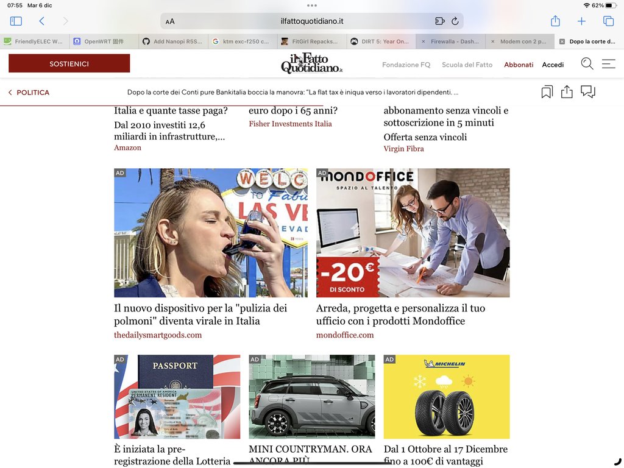Click the SOSTIENICI button

click(x=69, y=63)
